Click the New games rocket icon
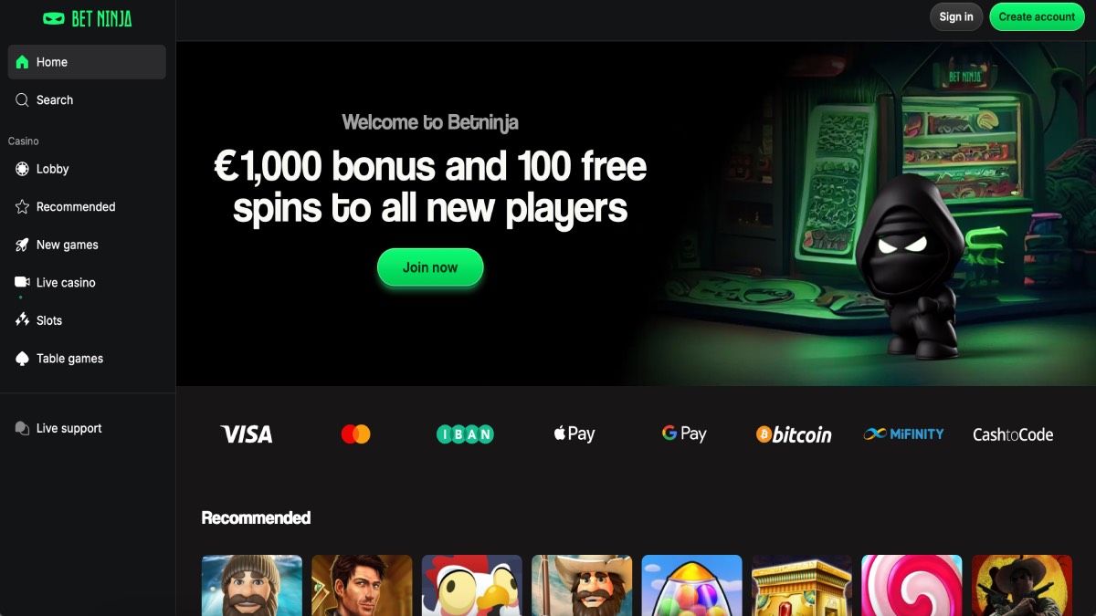This screenshot has height=616, width=1096. (22, 245)
